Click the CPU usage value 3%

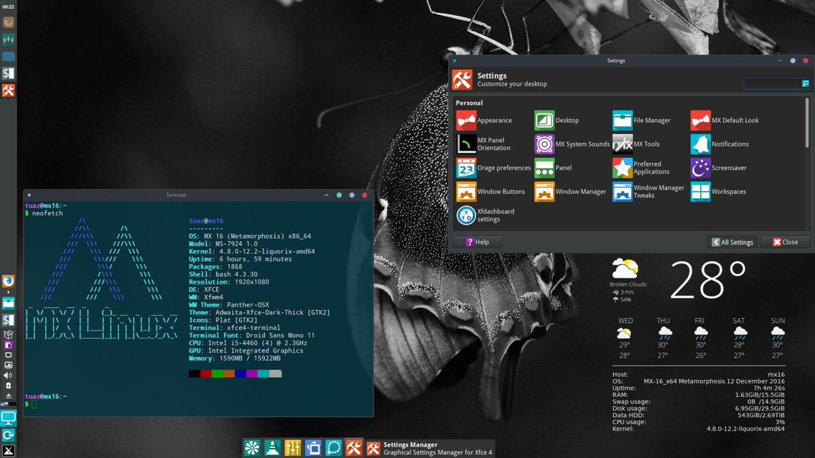[780, 422]
